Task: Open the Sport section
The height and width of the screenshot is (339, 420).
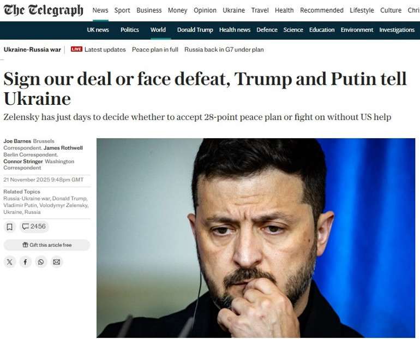Action: pyautogui.click(x=122, y=10)
